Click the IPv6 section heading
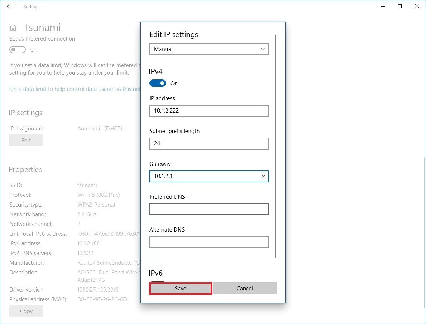Viewport: 426px width, 324px height. click(x=156, y=273)
